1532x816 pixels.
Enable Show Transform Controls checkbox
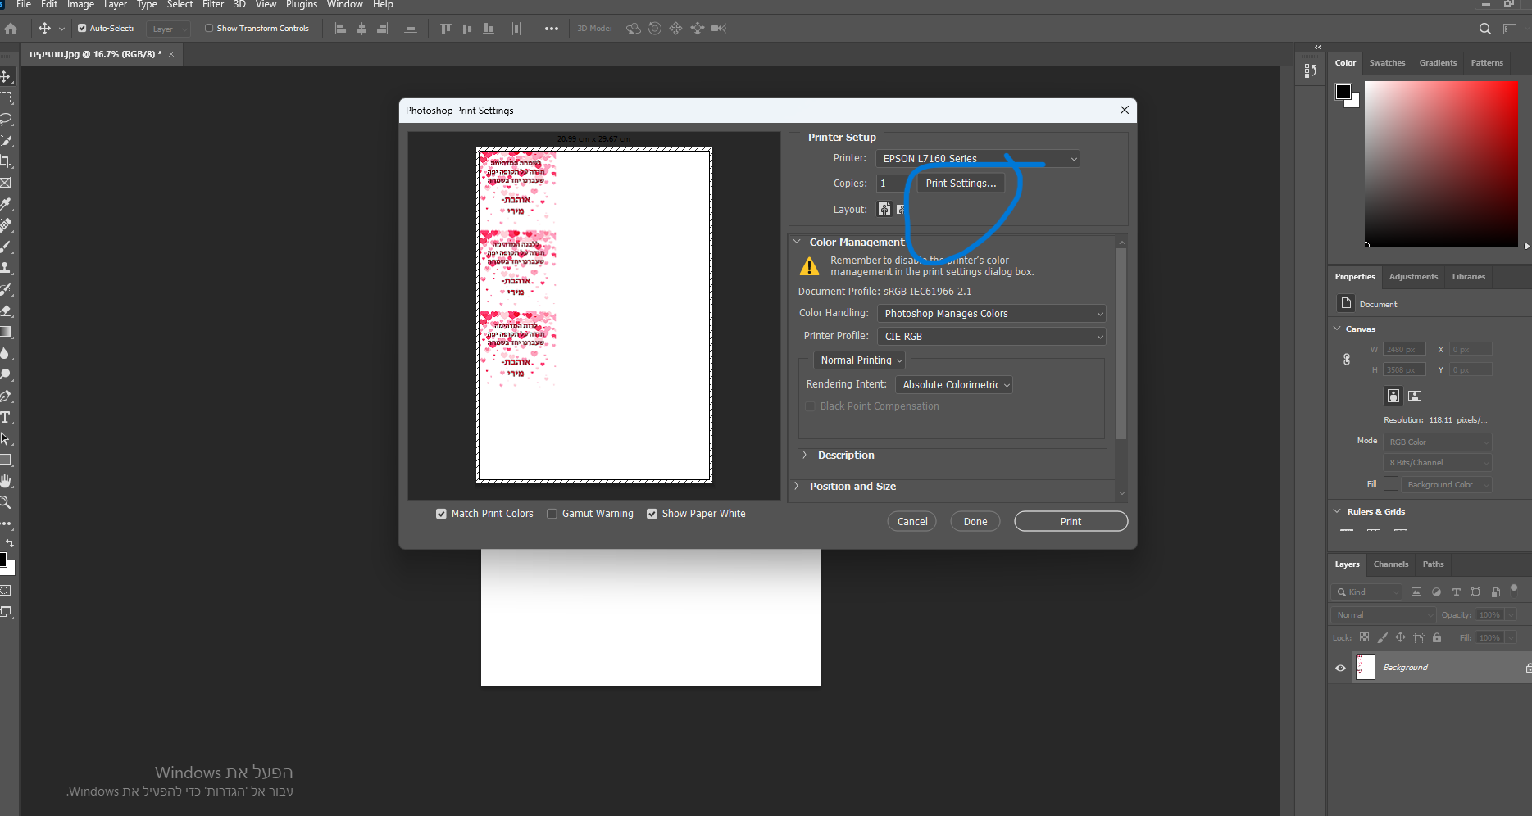pos(209,29)
